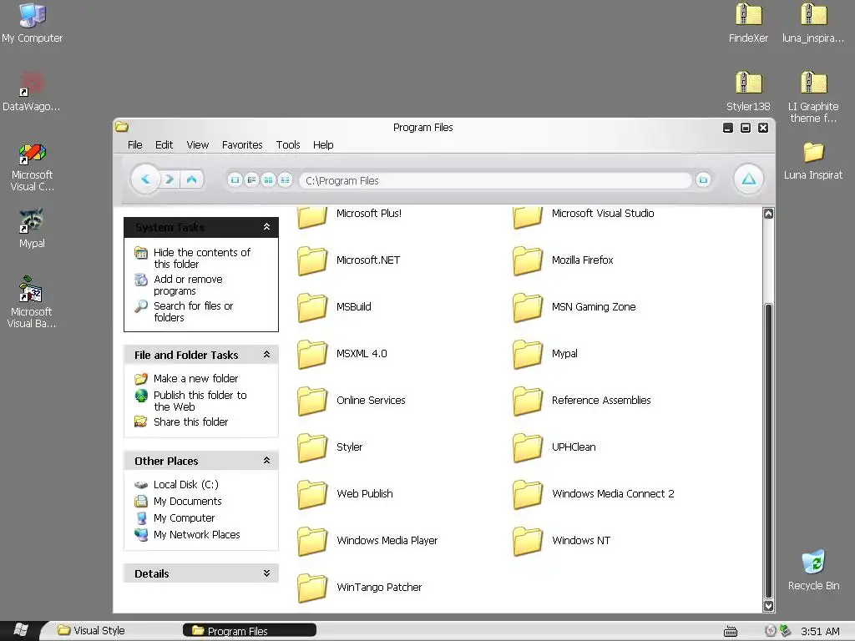The width and height of the screenshot is (855, 641).
Task: Click the Start button on taskbar
Action: pyautogui.click(x=21, y=630)
